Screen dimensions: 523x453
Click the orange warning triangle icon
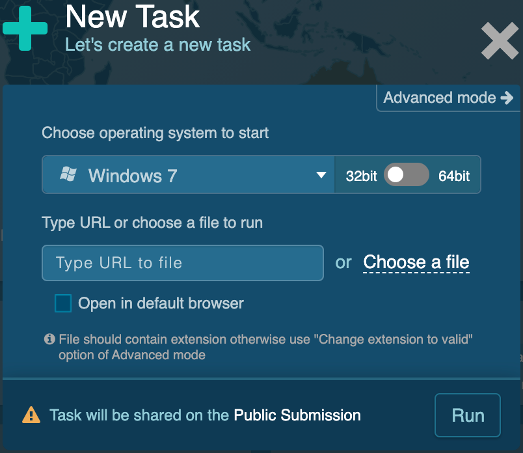coord(31,415)
